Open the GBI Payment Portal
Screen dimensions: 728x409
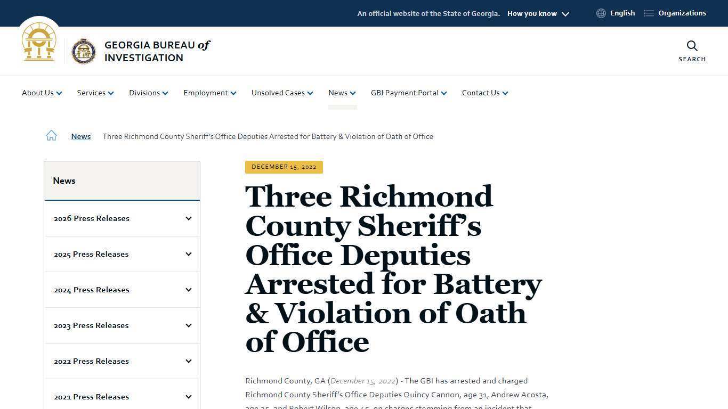405,93
